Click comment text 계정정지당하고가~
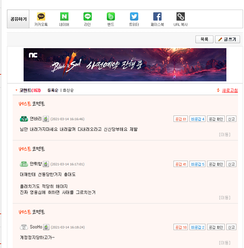Viewport: 244px width, 248px height. 37,238
